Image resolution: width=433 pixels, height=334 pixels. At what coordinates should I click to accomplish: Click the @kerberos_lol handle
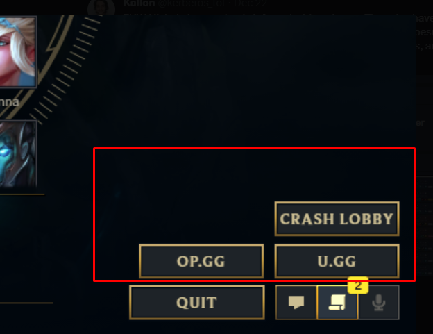191,3
